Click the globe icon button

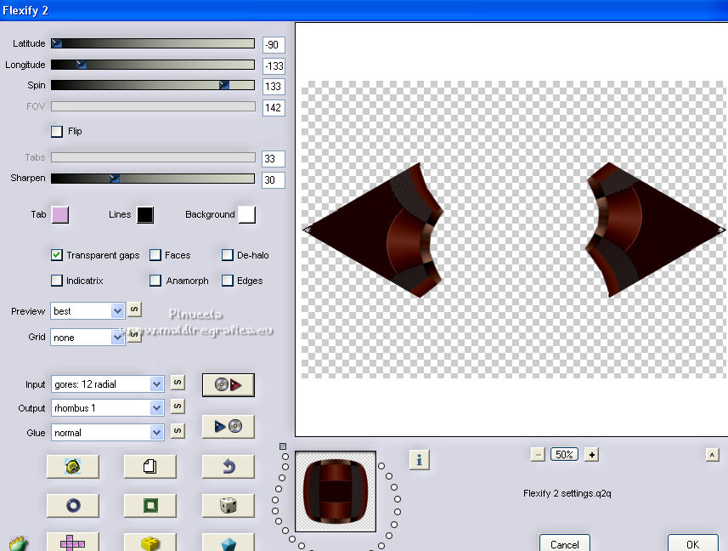tap(73, 467)
